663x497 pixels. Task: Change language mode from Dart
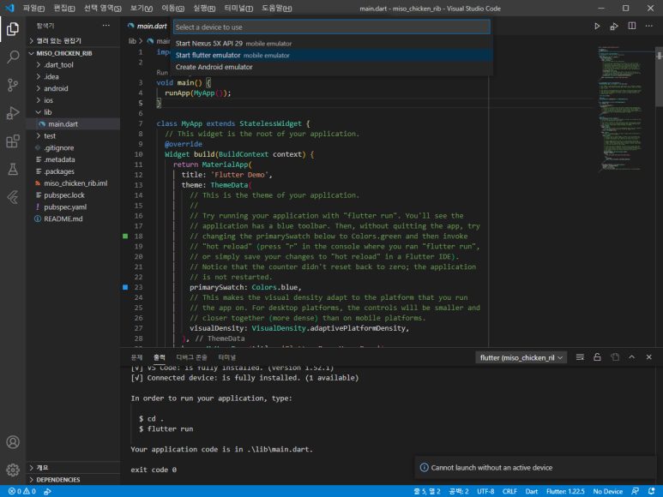pyautogui.click(x=532, y=491)
